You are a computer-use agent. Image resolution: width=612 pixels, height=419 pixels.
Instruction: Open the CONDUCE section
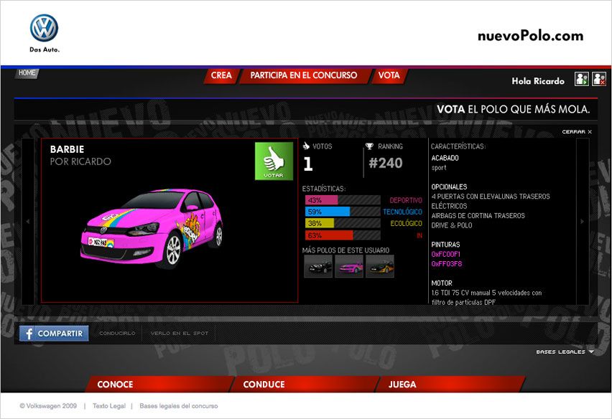[304, 385]
